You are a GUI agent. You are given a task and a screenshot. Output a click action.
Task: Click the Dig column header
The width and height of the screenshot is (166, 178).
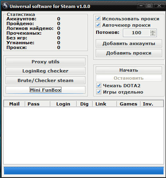tap(84, 104)
